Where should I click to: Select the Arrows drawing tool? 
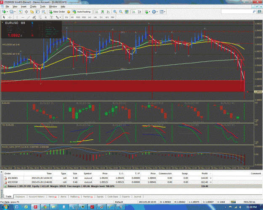click(x=57, y=17)
